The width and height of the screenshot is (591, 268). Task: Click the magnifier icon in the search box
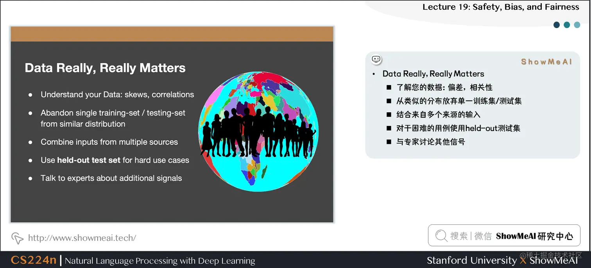point(441,236)
